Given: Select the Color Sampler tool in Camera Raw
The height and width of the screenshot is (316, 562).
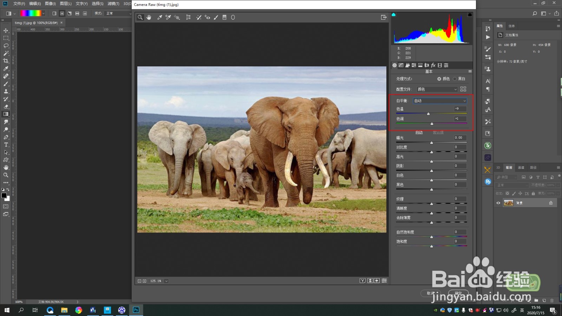Looking at the screenshot, I should pyautogui.click(x=168, y=17).
